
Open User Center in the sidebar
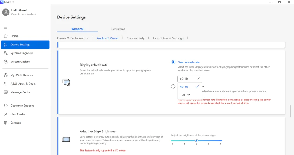(x=25, y=114)
